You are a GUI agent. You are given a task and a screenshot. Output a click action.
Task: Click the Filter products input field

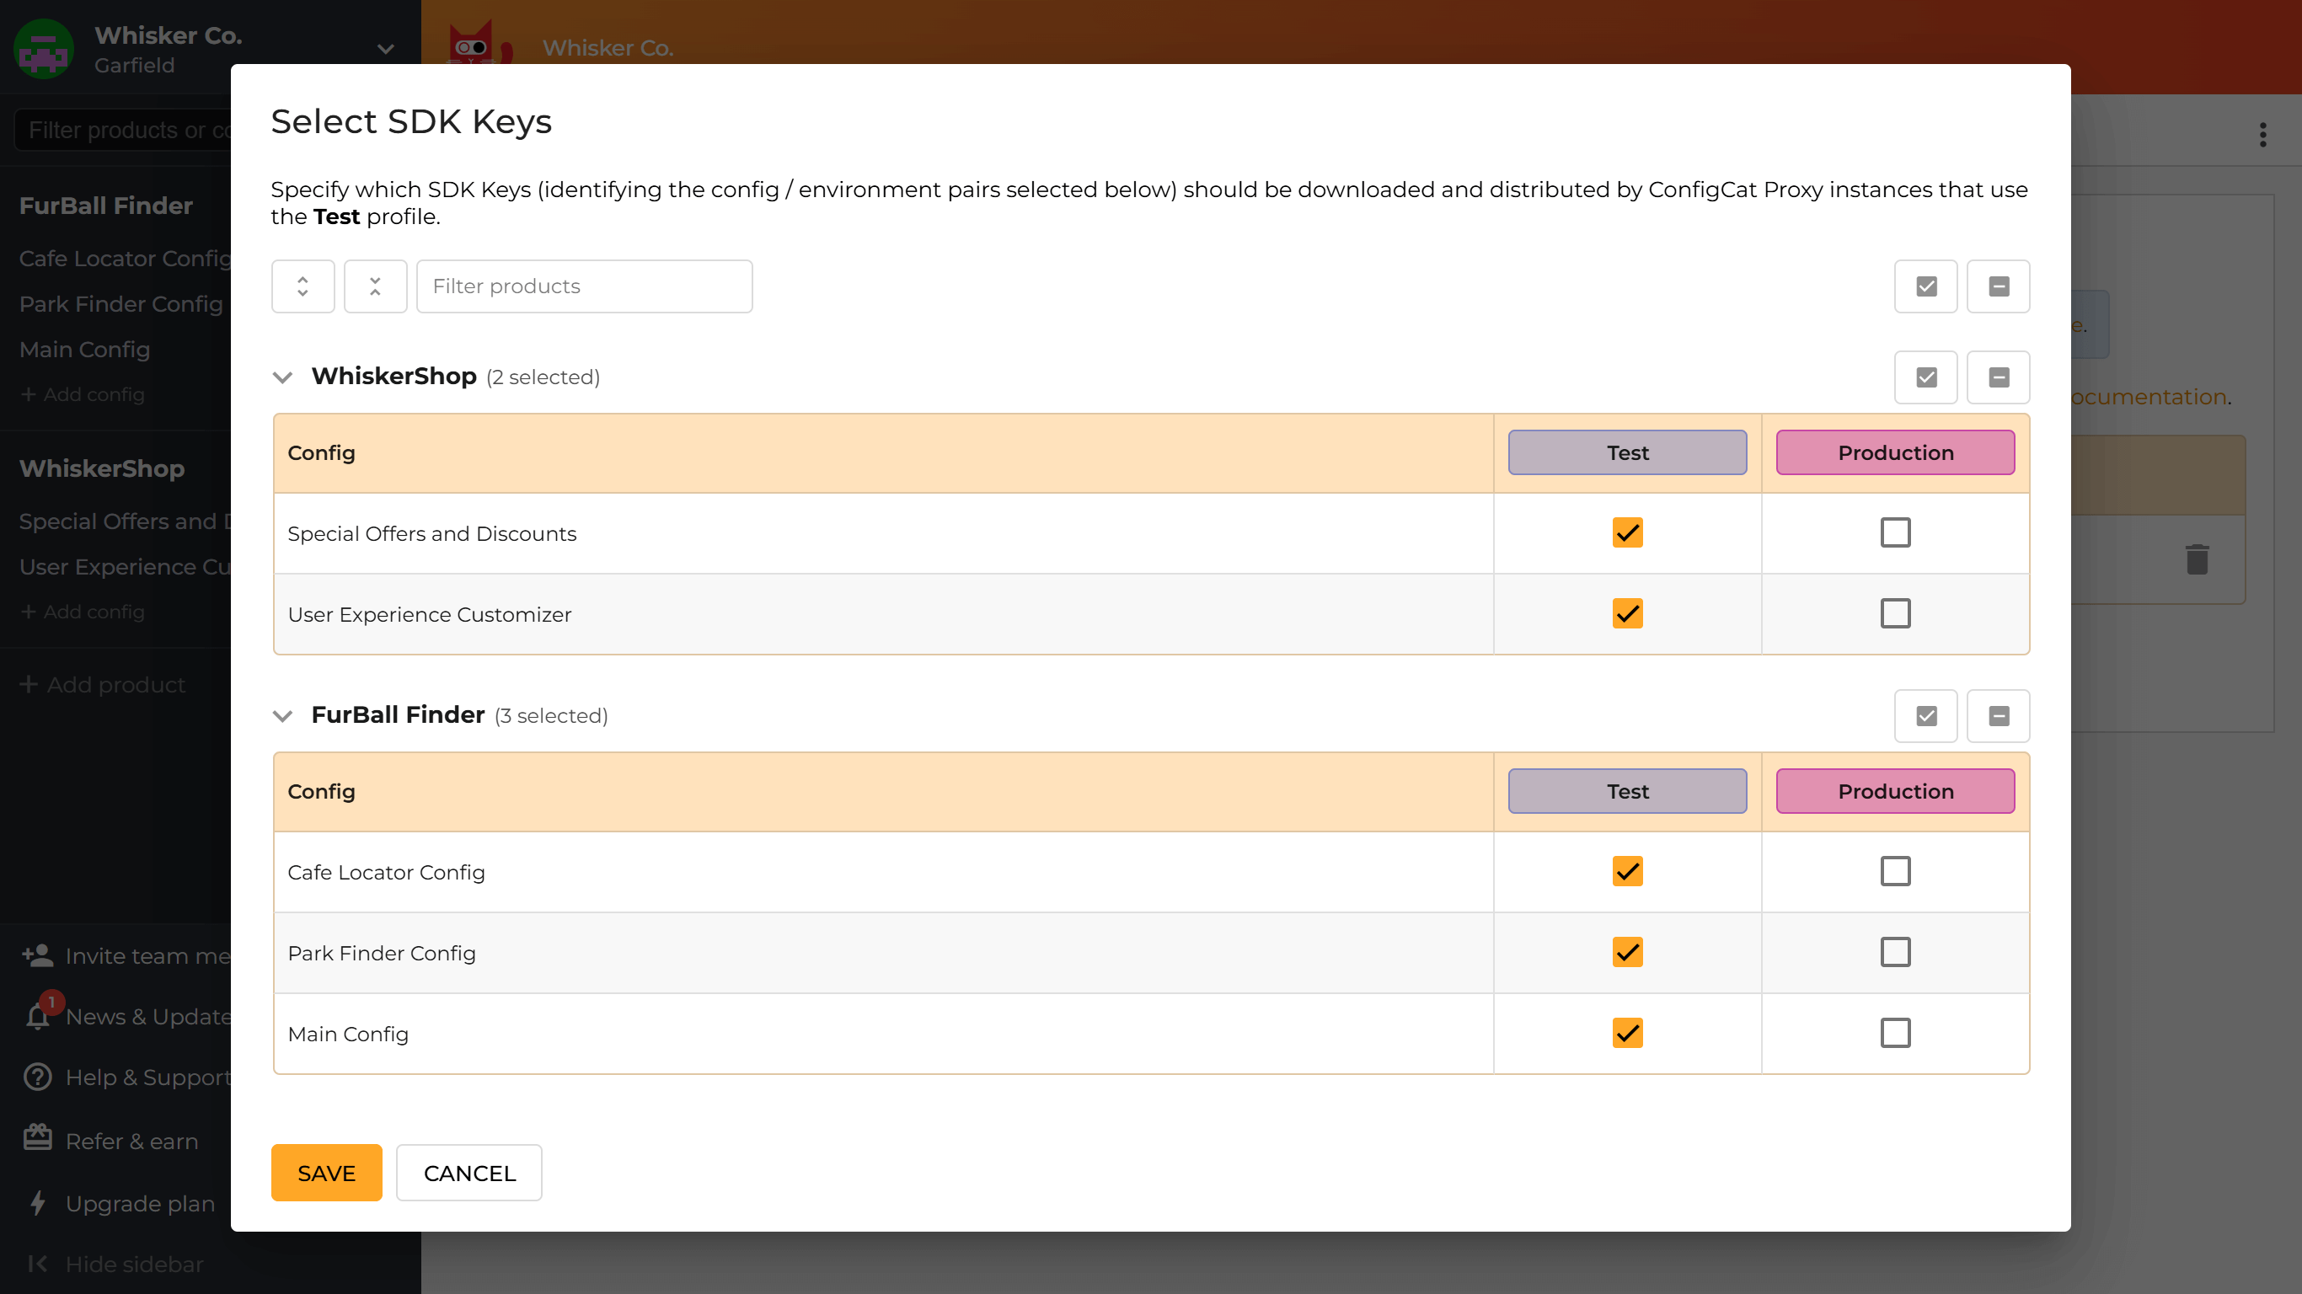(584, 286)
